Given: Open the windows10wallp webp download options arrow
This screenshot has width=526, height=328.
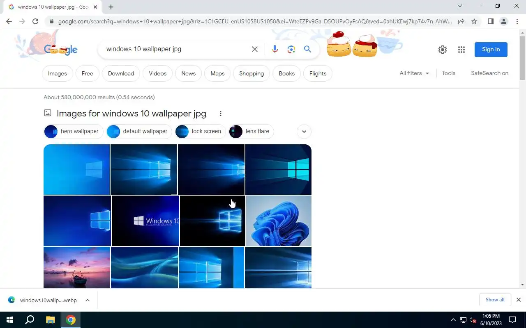Looking at the screenshot, I should pyautogui.click(x=88, y=300).
